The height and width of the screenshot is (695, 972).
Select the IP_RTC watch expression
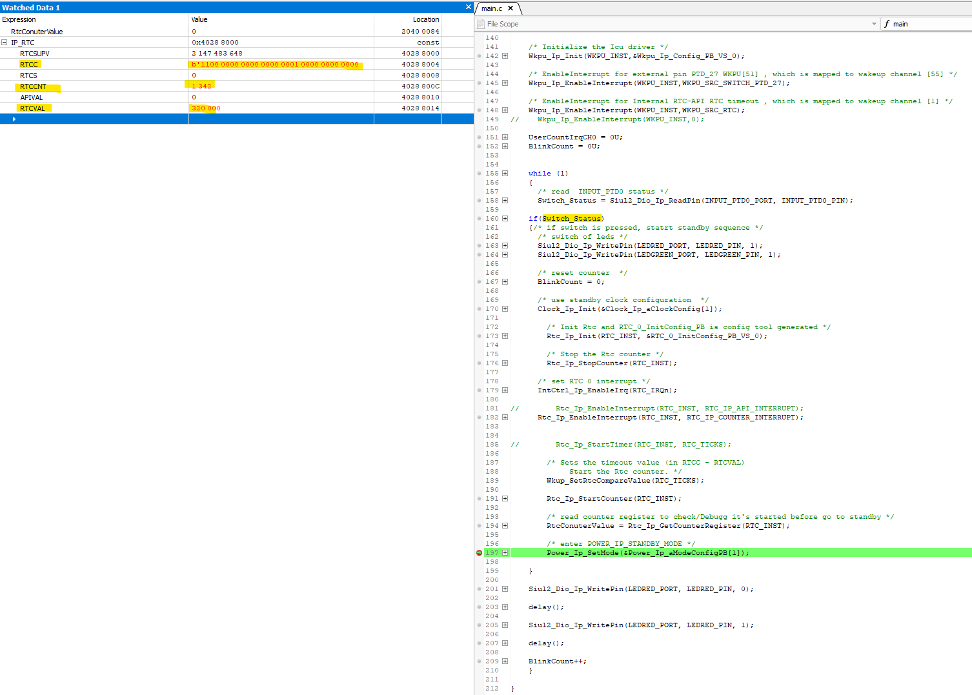pos(23,43)
